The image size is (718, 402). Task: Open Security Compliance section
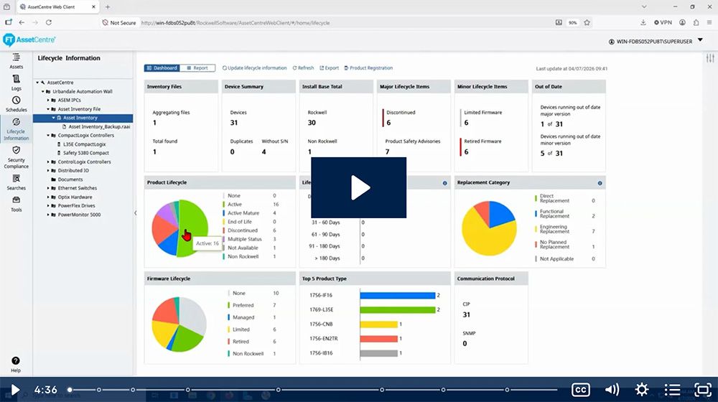coord(16,157)
